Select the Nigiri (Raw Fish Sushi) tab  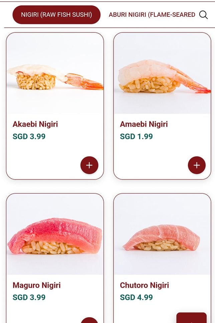(x=56, y=15)
